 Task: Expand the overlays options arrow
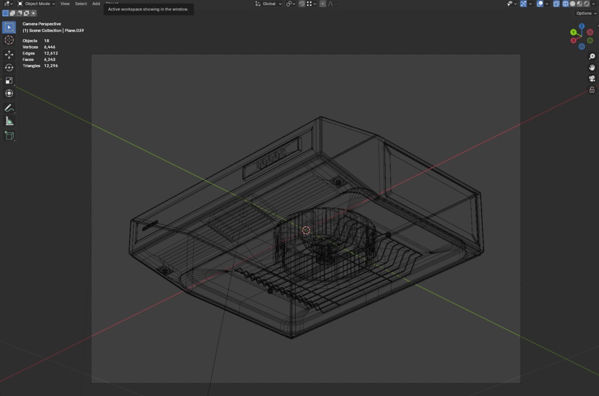pos(547,4)
